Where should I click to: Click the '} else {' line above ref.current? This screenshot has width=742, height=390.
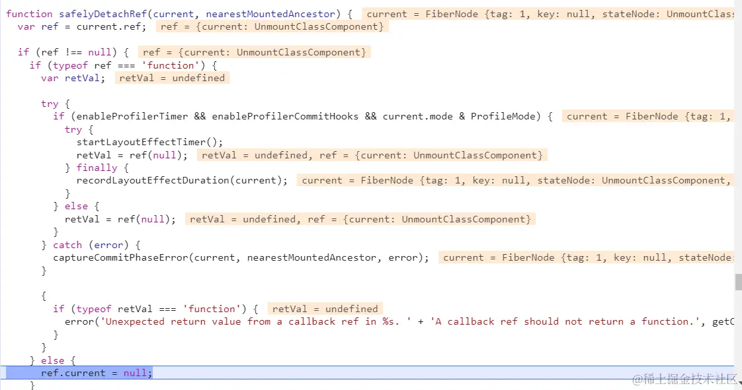click(x=52, y=361)
